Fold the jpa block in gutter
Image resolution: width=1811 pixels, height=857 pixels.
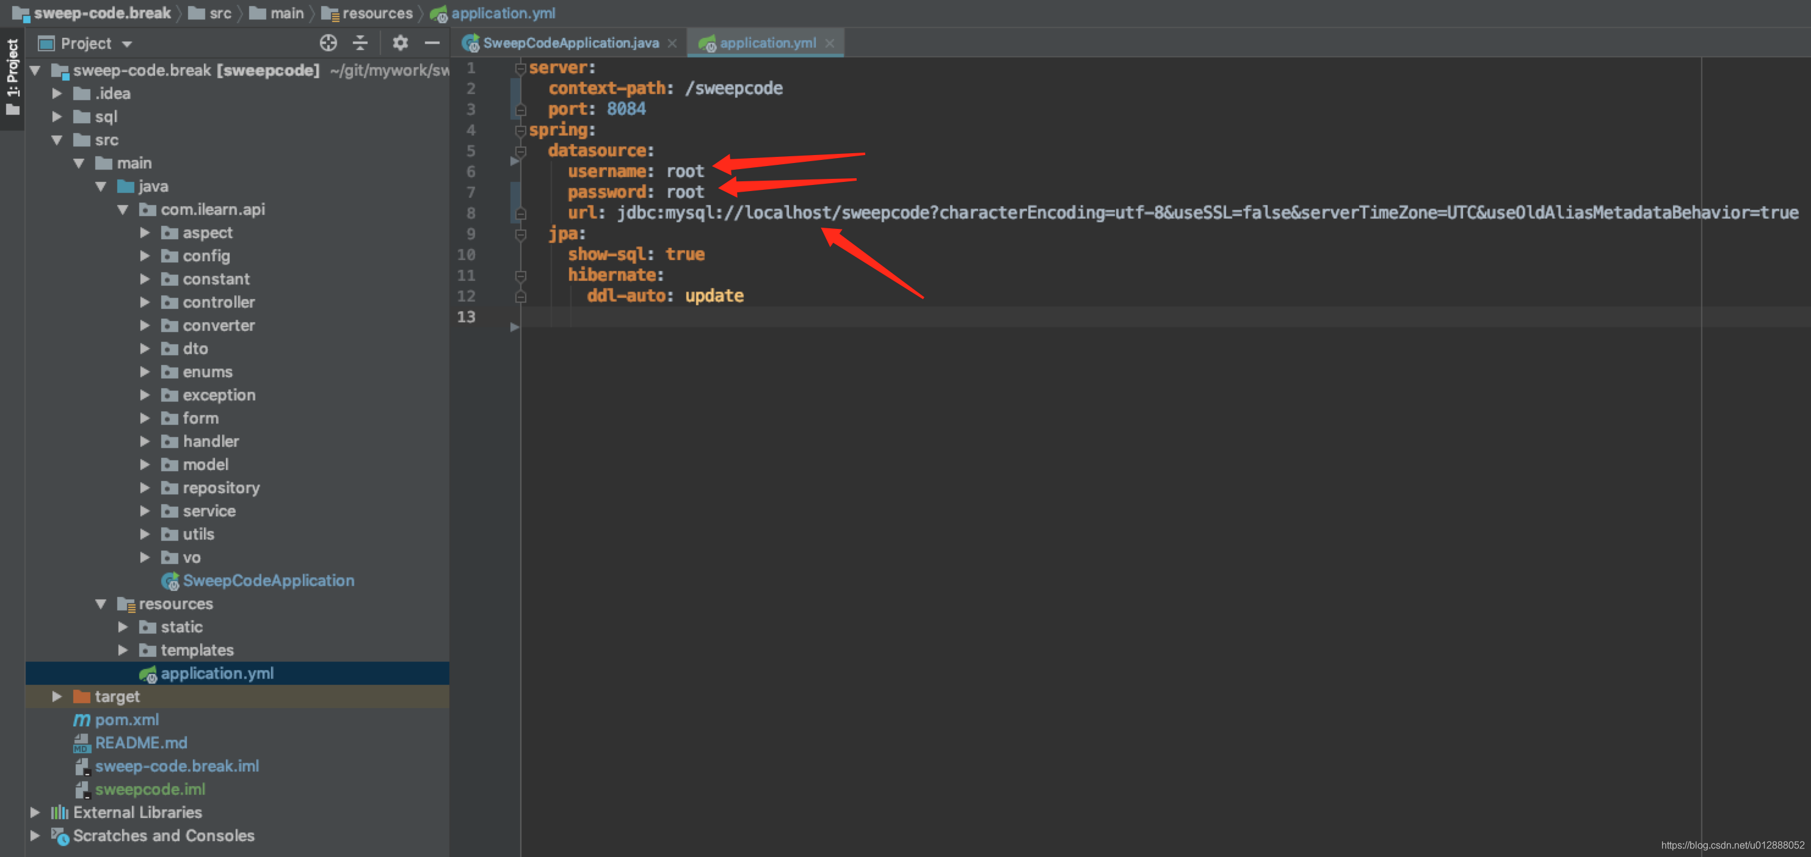[520, 234]
